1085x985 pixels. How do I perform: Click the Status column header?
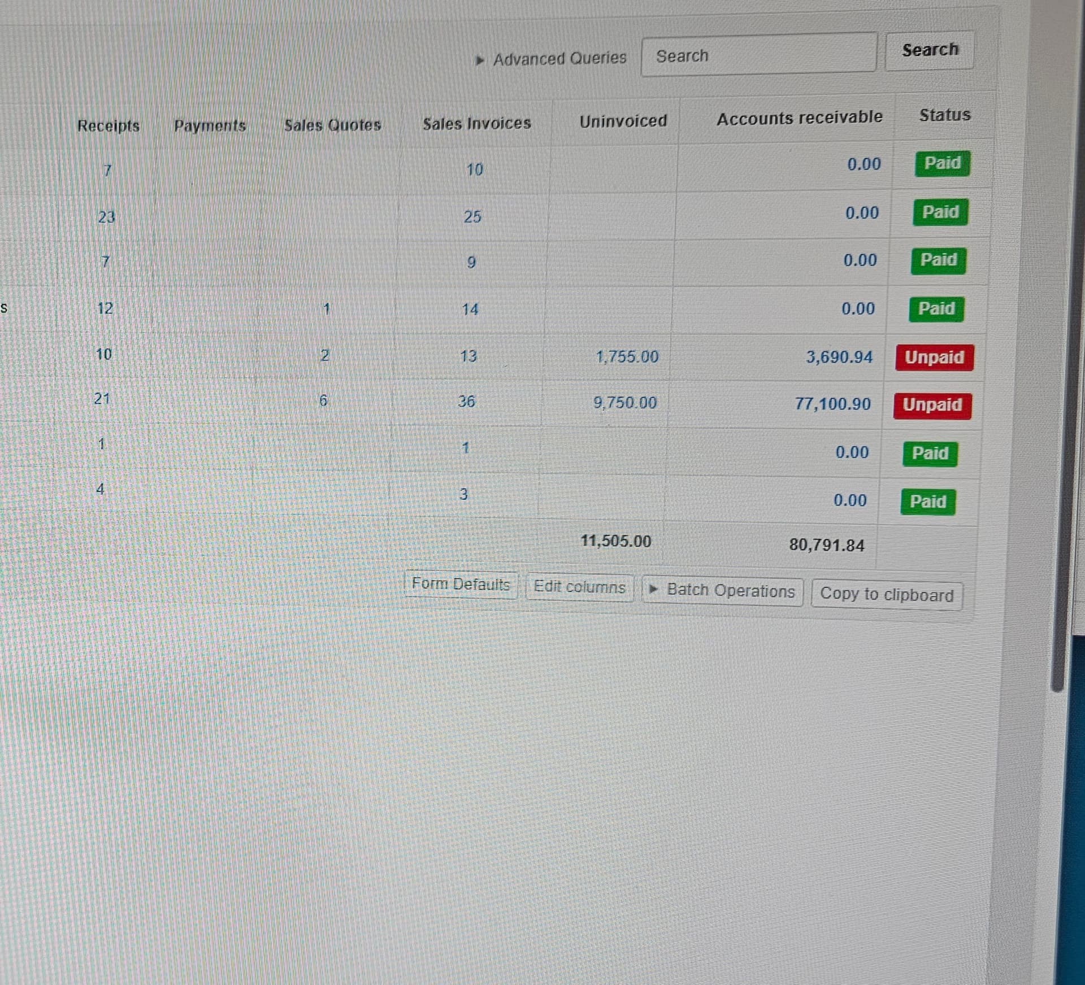tap(945, 115)
